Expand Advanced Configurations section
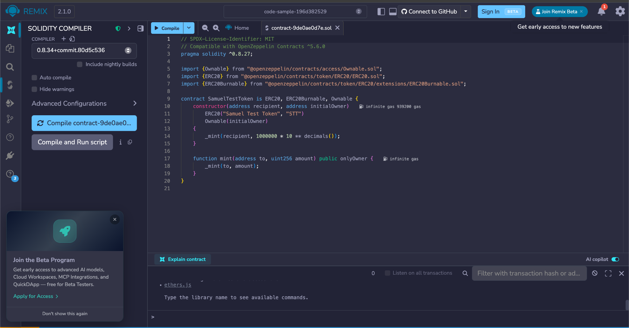Viewport: 629px width, 328px height. click(x=84, y=103)
